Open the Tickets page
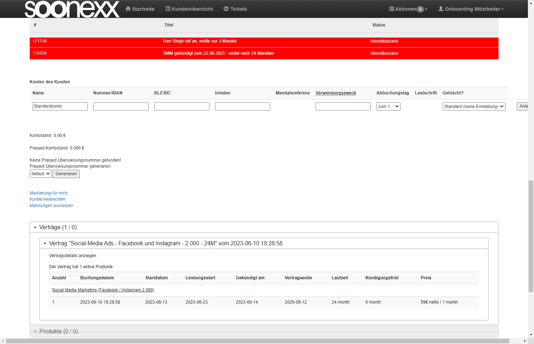This screenshot has height=344, width=534. [x=235, y=9]
